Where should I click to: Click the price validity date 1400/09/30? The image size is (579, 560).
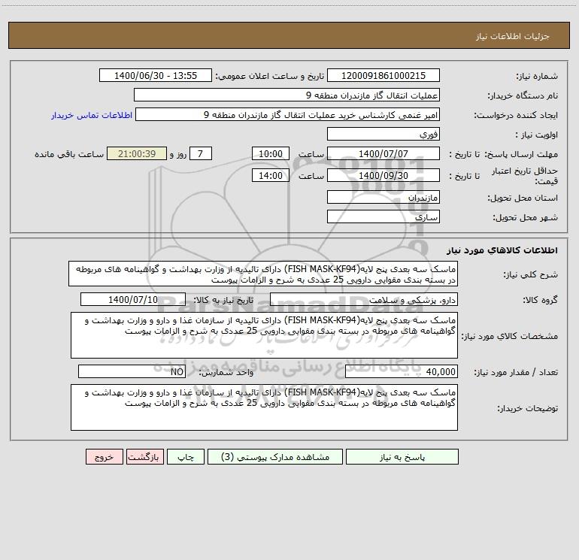coord(383,175)
